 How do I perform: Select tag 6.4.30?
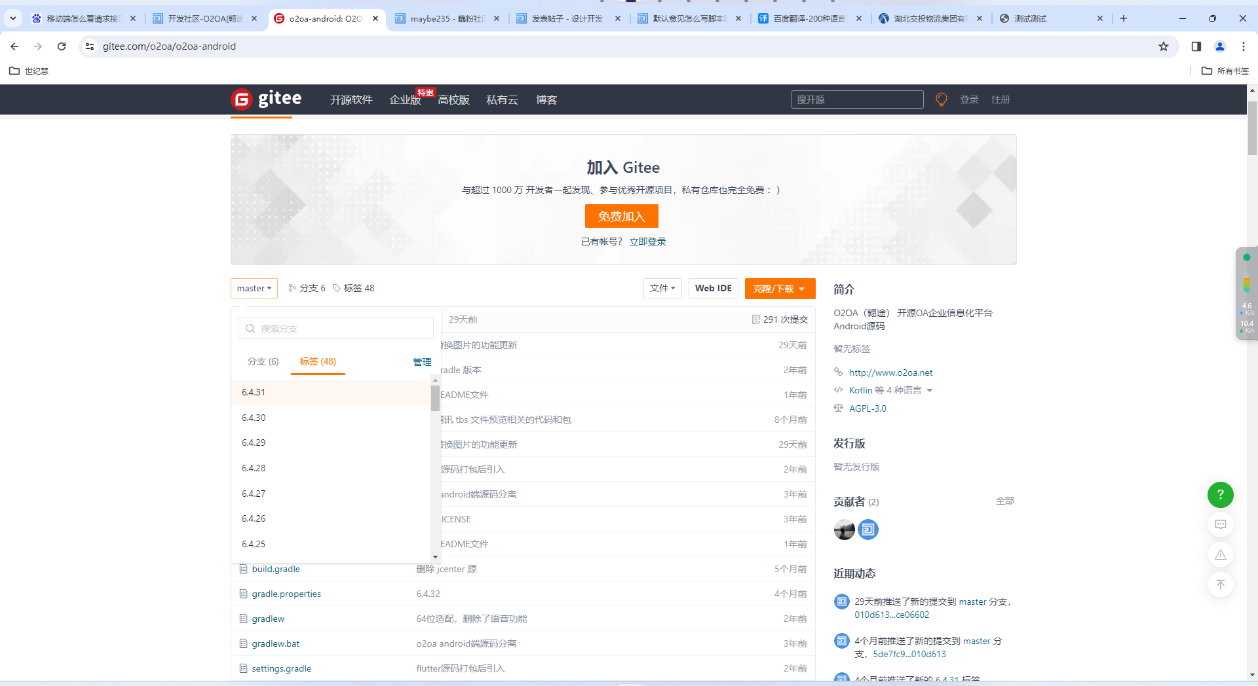[330, 418]
